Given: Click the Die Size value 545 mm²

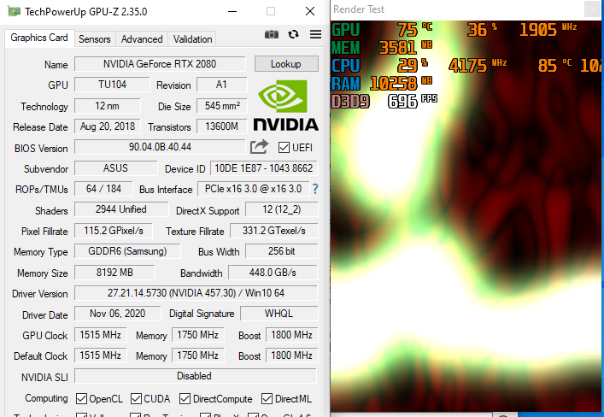Looking at the screenshot, I should pyautogui.click(x=222, y=106).
